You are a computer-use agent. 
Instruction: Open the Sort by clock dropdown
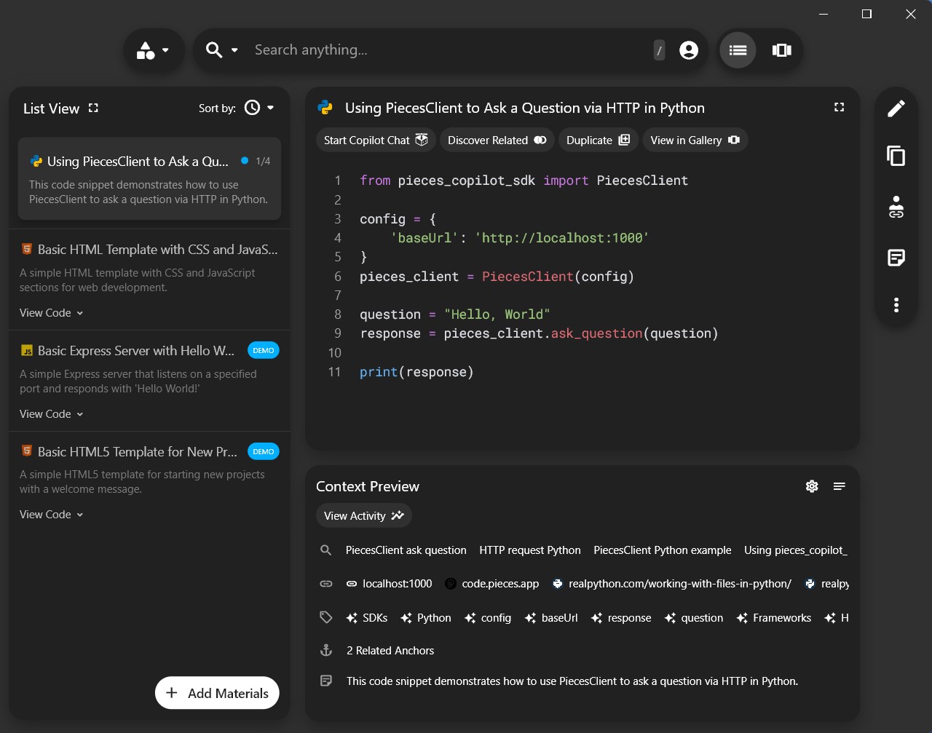click(259, 108)
